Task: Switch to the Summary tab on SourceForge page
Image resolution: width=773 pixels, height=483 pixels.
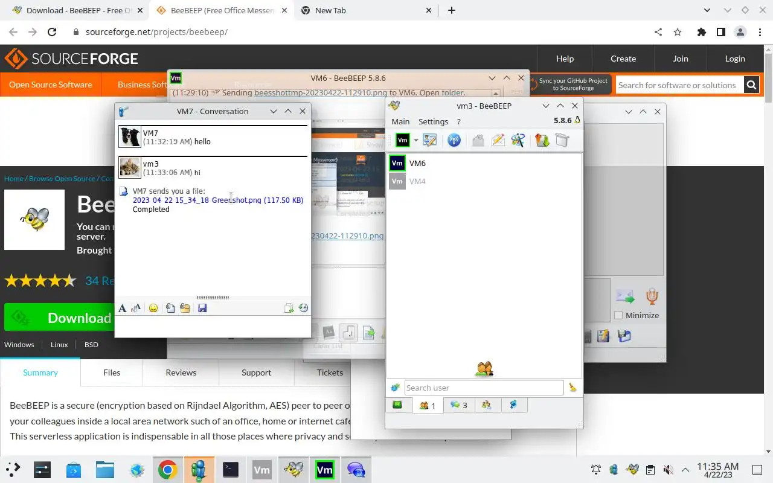Action: pos(40,373)
